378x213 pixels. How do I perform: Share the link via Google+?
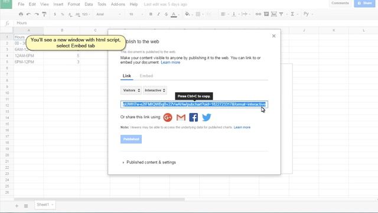pos(168,117)
